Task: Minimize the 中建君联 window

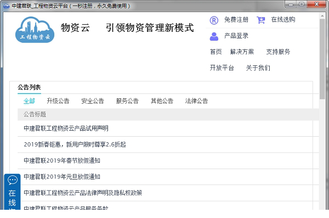Action: pos(291,4)
